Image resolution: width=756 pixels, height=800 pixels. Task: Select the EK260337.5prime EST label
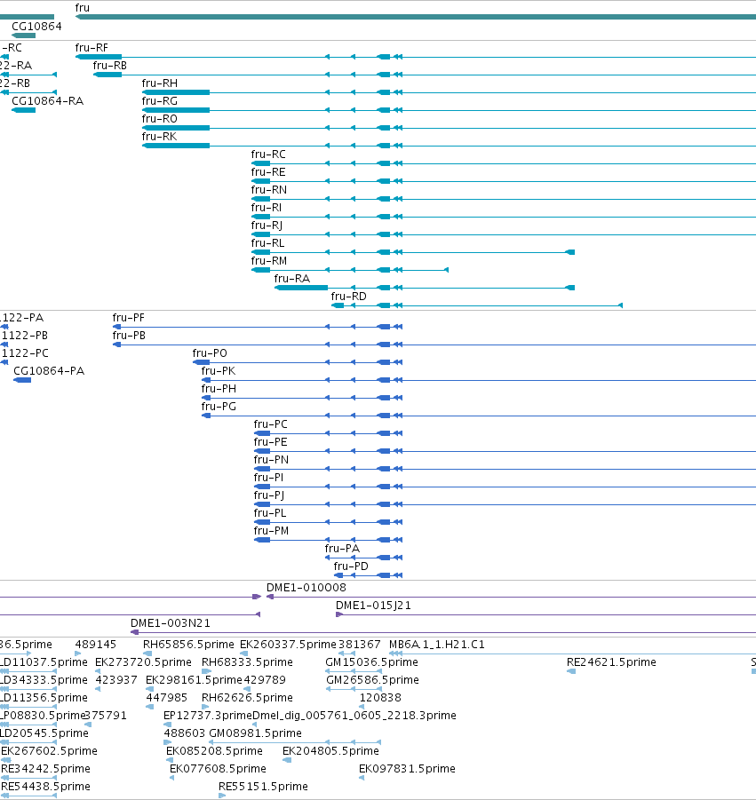pos(289,645)
